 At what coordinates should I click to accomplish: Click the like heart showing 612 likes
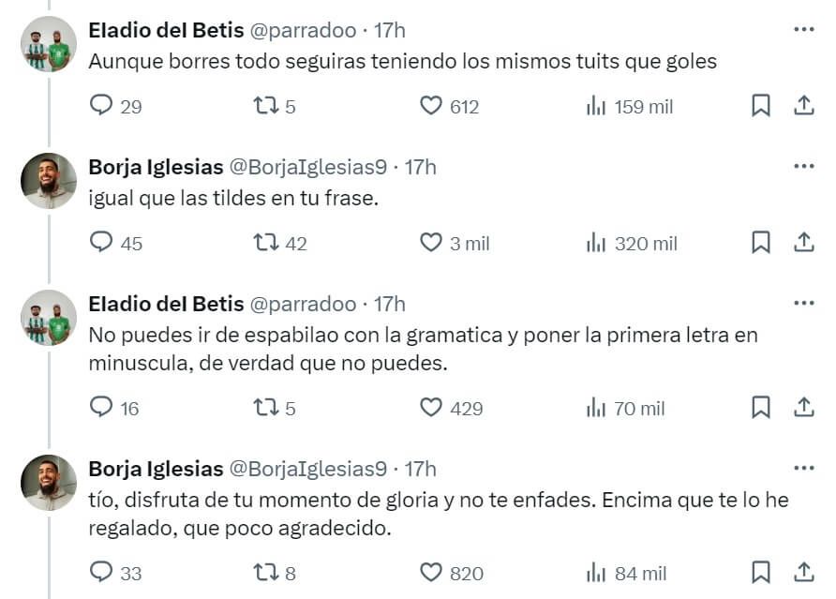[432, 106]
